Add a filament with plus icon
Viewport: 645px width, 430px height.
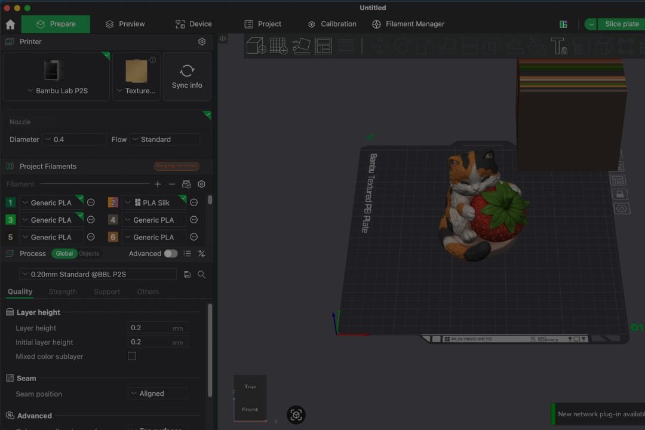pos(158,184)
